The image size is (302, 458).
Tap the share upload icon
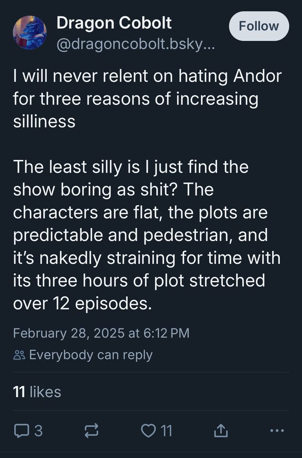click(221, 431)
